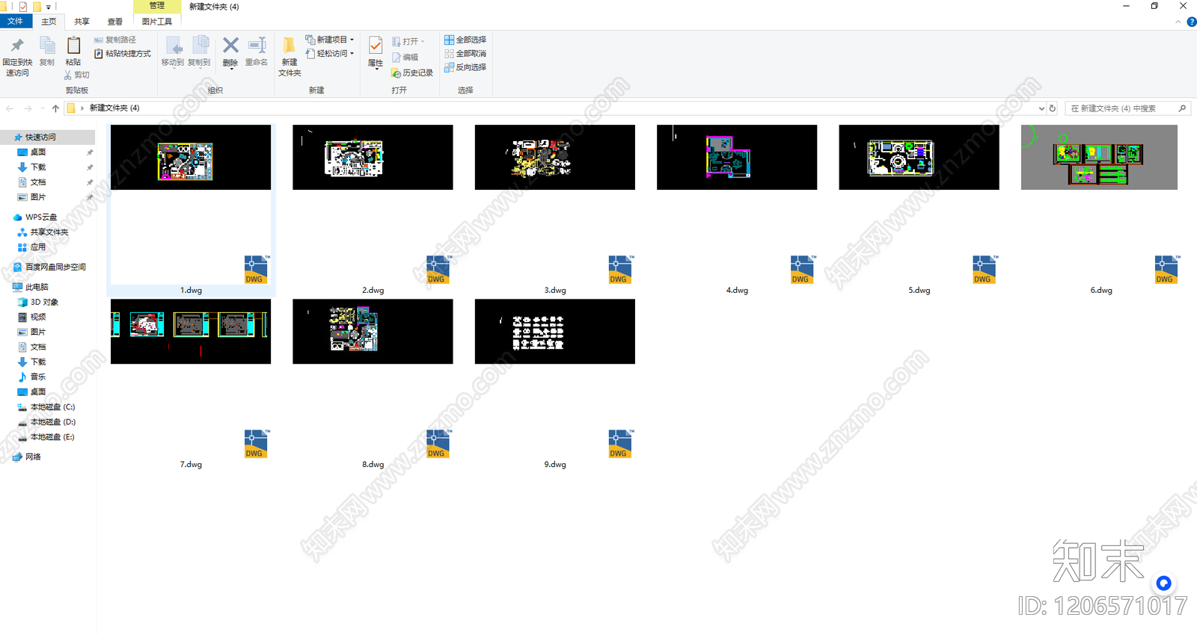
Task: Click the Rename (重命名) icon
Action: pyautogui.click(x=257, y=46)
